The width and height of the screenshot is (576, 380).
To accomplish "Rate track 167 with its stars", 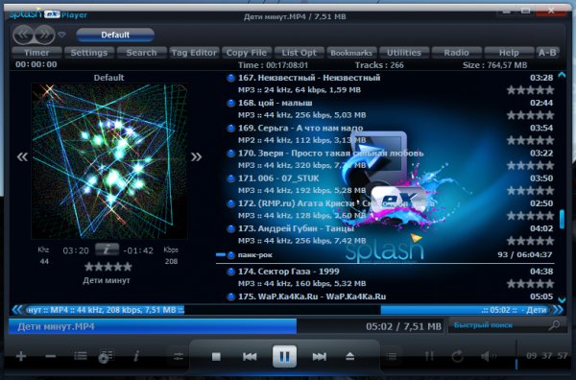I will click(530, 90).
